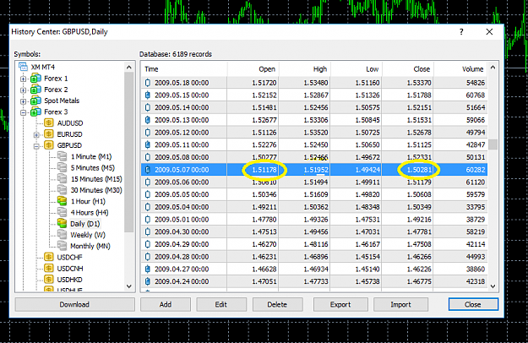Click the Spot Metals group icon
The width and height of the screenshot is (528, 343).
35,101
